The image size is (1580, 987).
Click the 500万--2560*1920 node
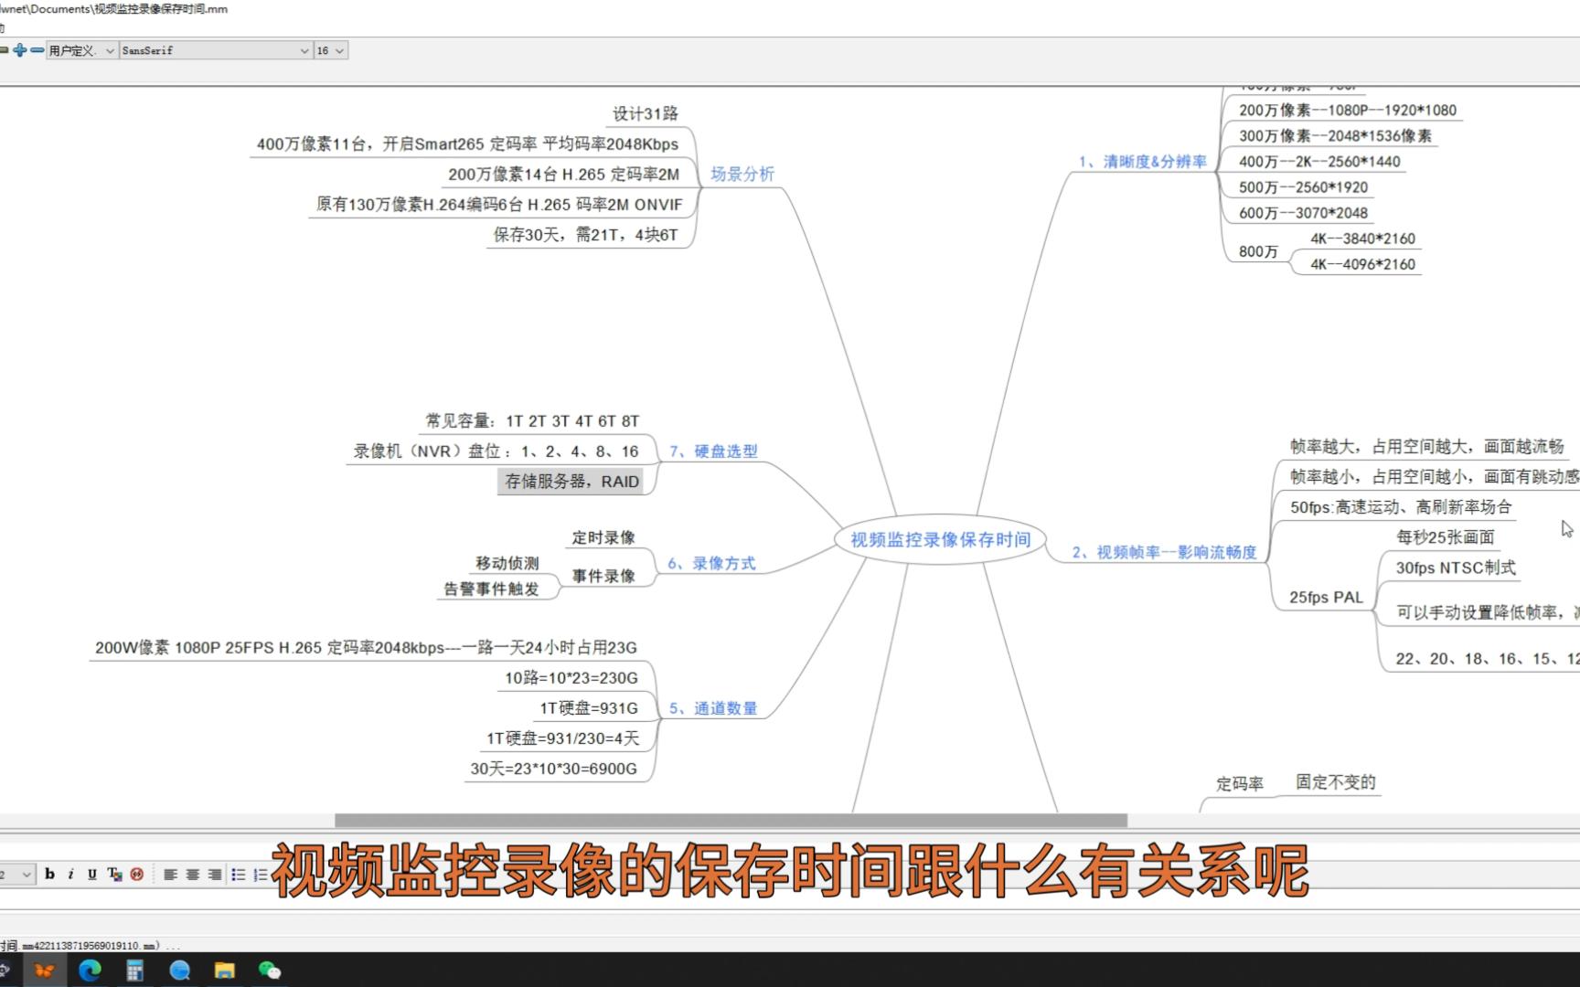(x=1303, y=186)
